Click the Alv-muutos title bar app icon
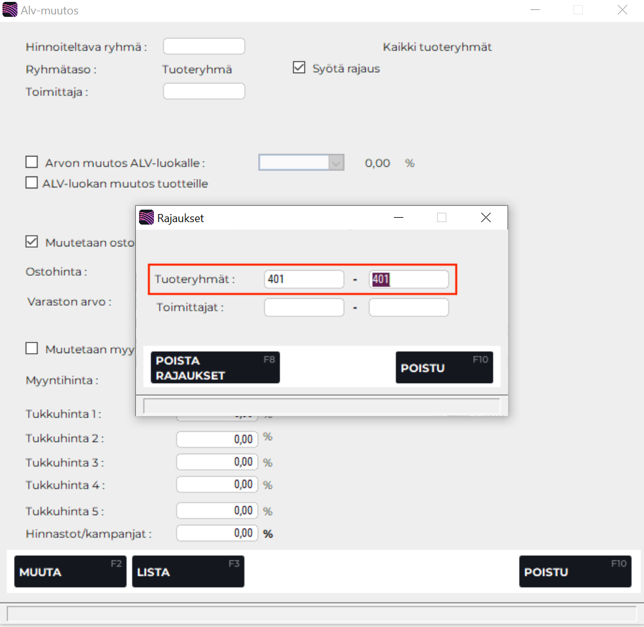The width and height of the screenshot is (644, 627). [x=10, y=11]
